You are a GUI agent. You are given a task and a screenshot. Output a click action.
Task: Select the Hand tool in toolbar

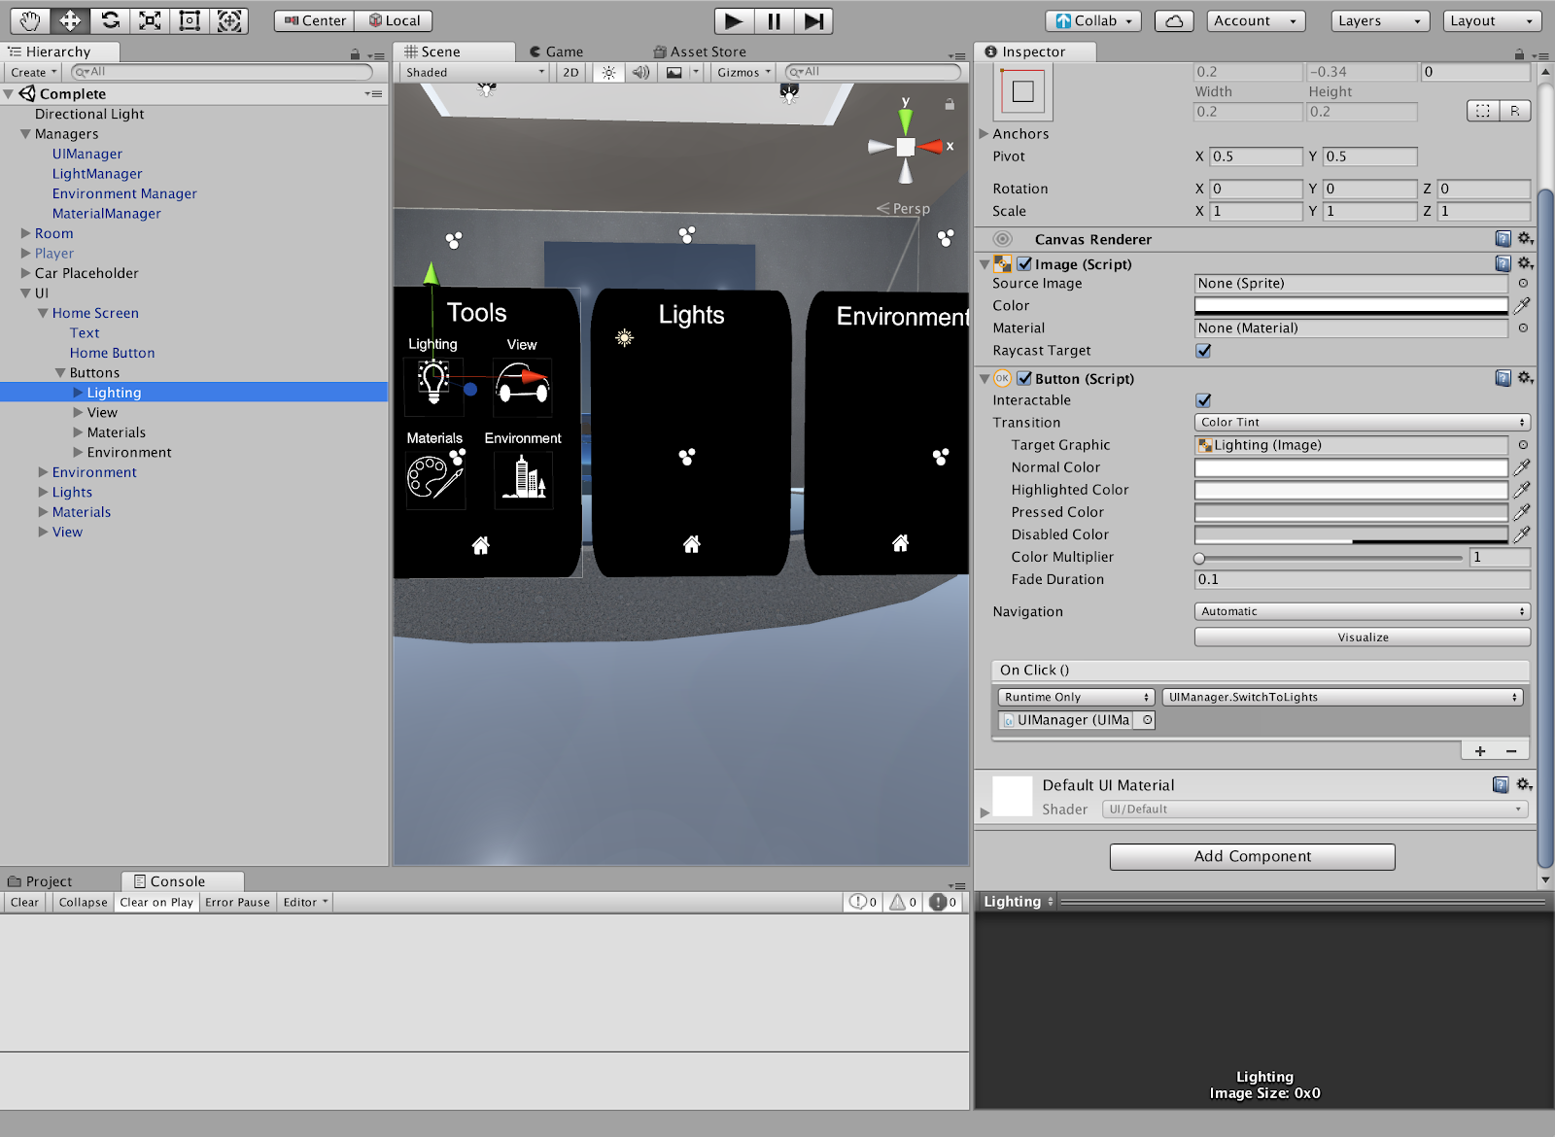point(30,20)
